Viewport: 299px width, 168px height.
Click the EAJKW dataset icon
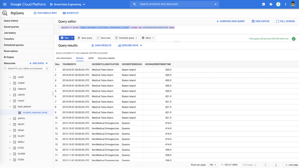pos(14,154)
